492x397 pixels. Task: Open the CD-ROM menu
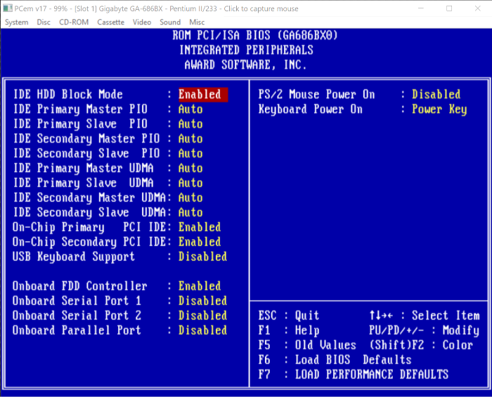[74, 22]
